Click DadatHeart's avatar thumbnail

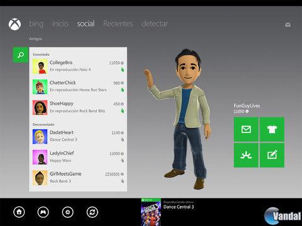40,137
